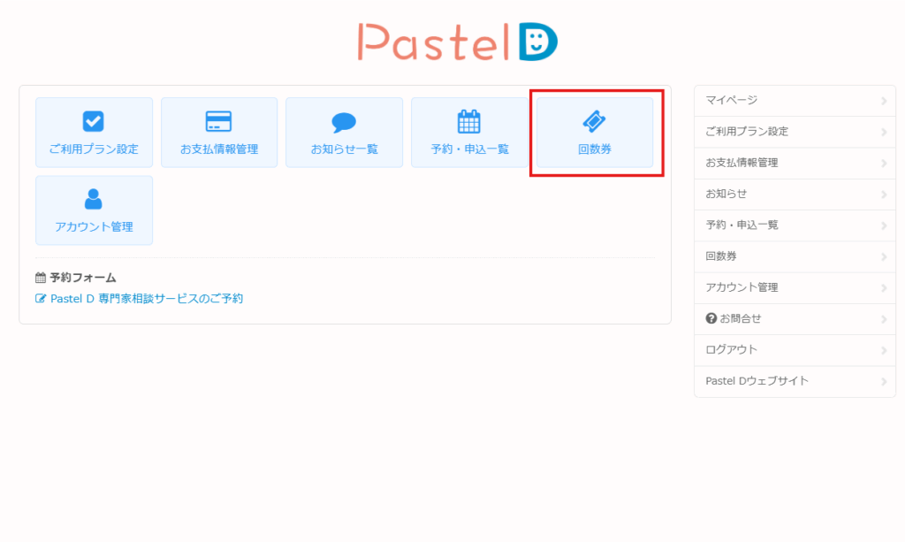
Task: Click ログアウト to sign out
Action: click(x=732, y=349)
